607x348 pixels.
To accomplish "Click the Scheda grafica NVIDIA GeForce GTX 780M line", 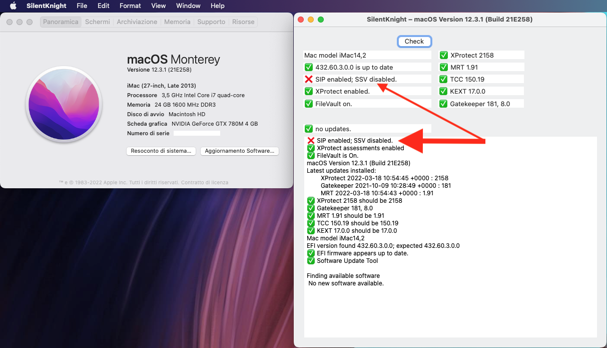I will click(x=193, y=124).
